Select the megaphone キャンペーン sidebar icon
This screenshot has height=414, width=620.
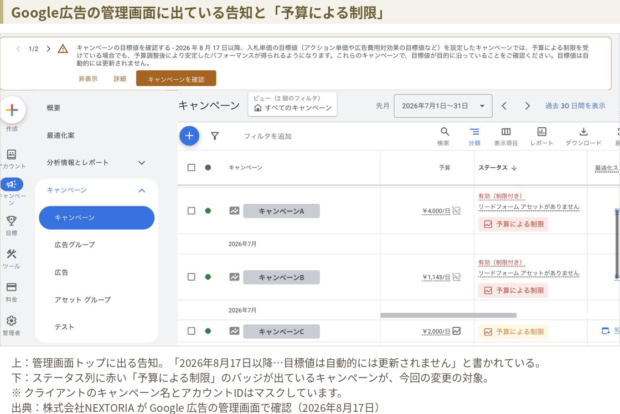pyautogui.click(x=12, y=184)
